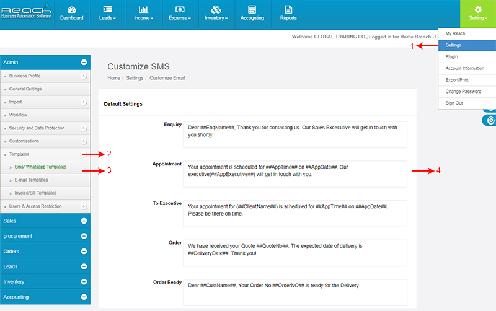Image resolution: width=496 pixels, height=311 pixels.
Task: Click the Default Settings heading
Action: tap(123, 104)
